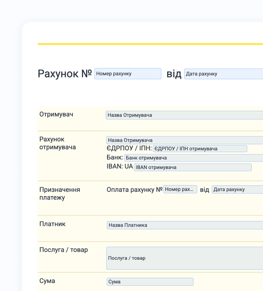263x291 pixels.
Task: Click the 'Дата рахунку' field in the heading
Action: click(224, 74)
